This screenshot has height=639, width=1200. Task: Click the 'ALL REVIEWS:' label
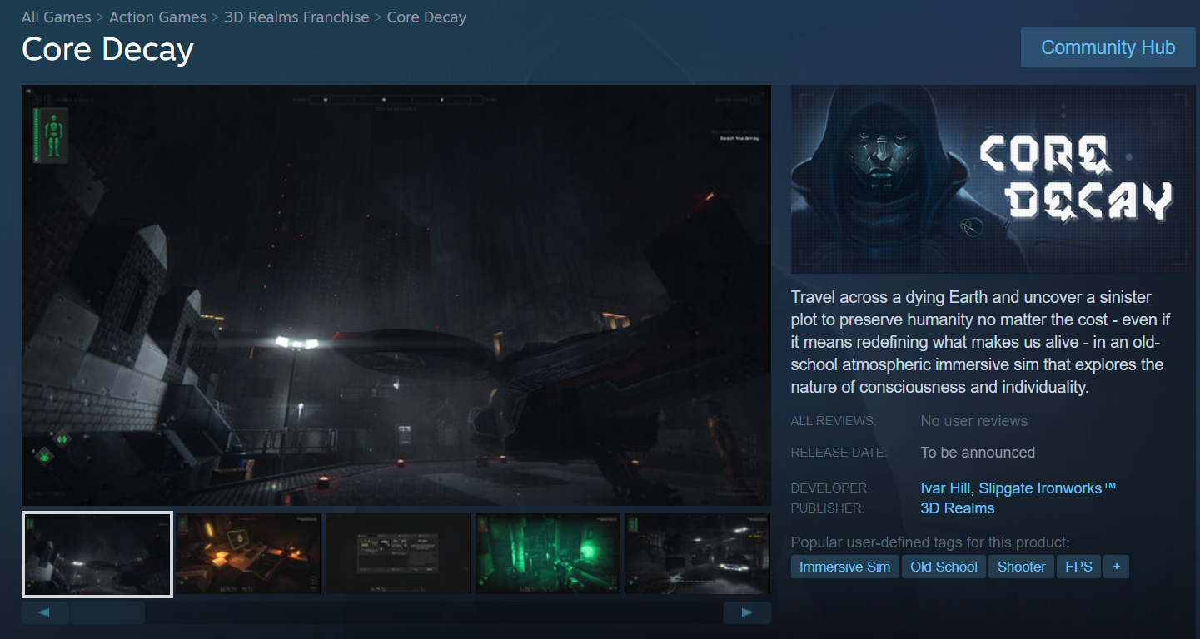(834, 421)
